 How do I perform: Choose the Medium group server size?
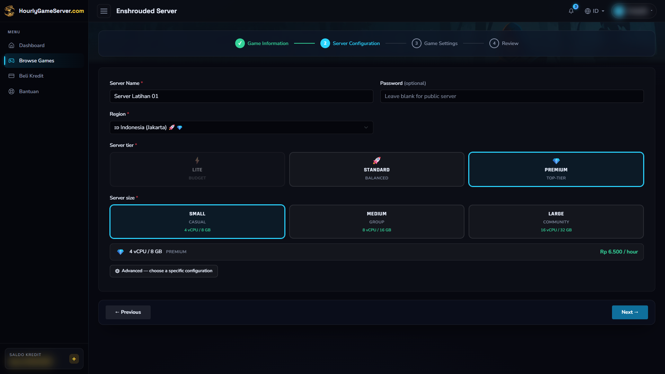click(x=377, y=222)
